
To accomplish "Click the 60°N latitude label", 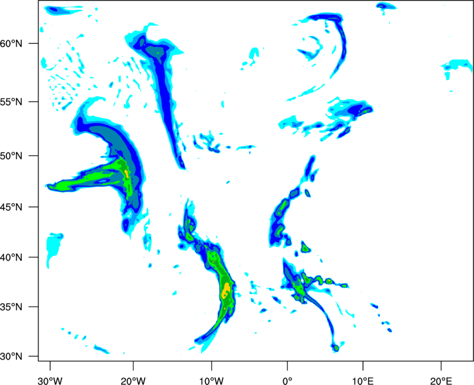I will click(11, 43).
